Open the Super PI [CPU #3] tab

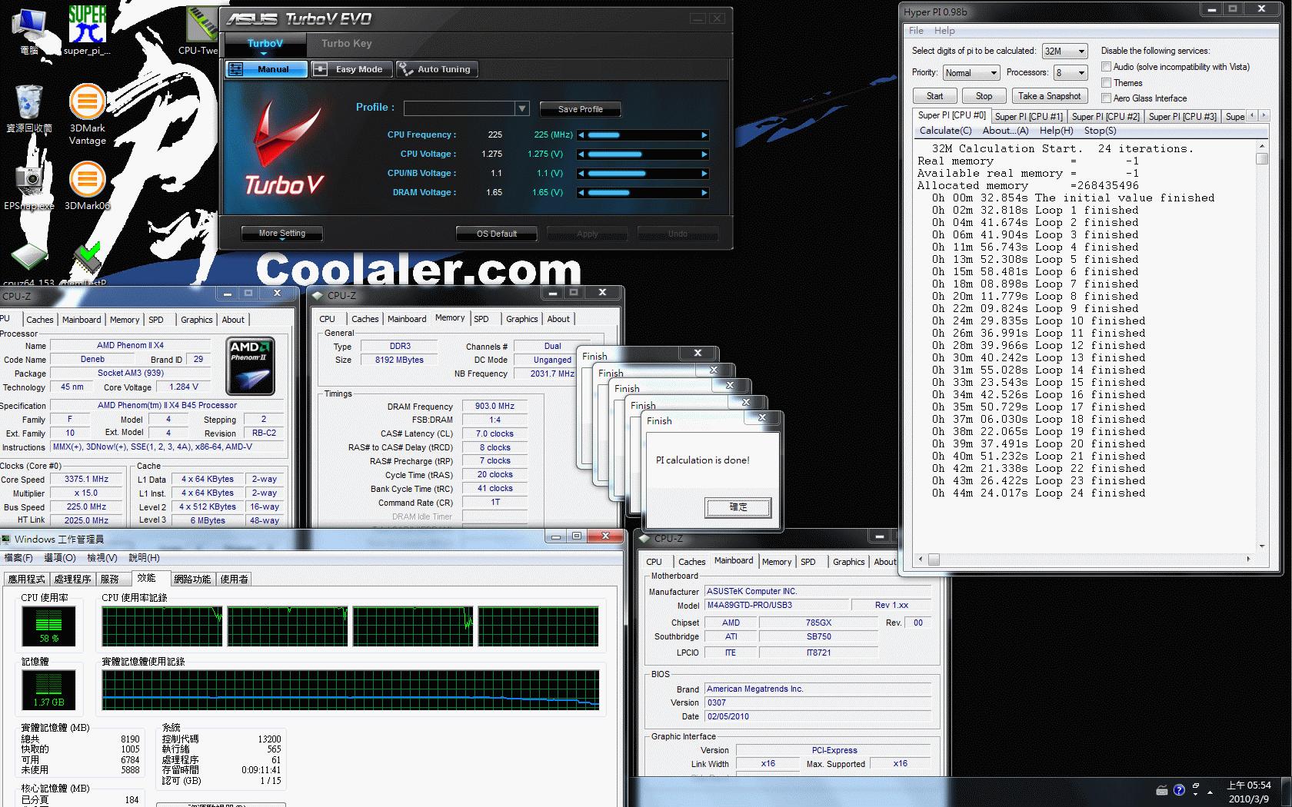(1182, 117)
